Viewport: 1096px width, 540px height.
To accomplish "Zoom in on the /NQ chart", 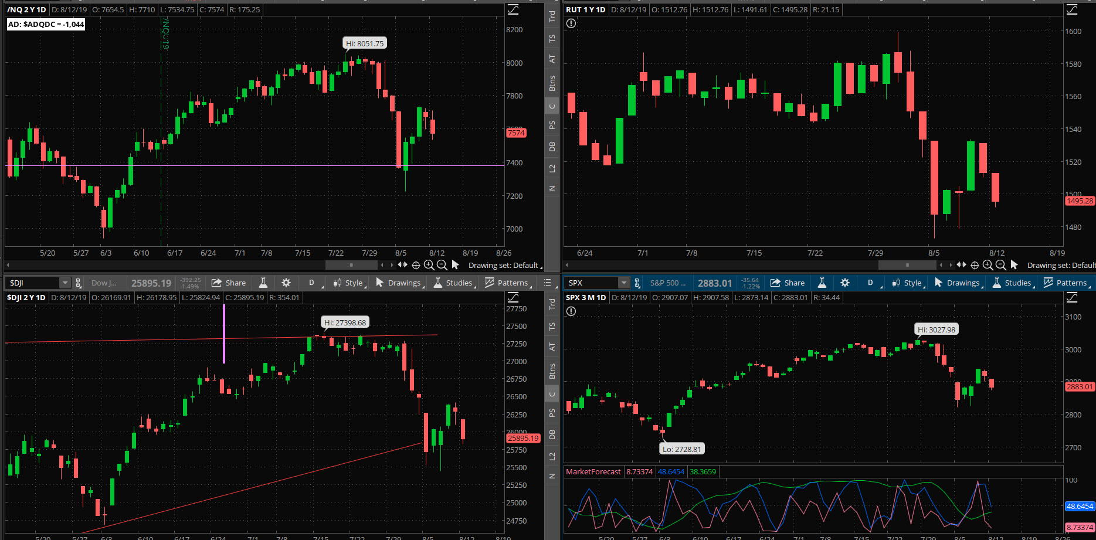I will pos(429,265).
